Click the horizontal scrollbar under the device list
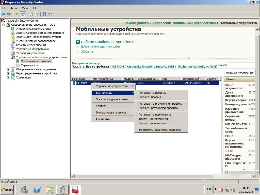 [144, 176]
